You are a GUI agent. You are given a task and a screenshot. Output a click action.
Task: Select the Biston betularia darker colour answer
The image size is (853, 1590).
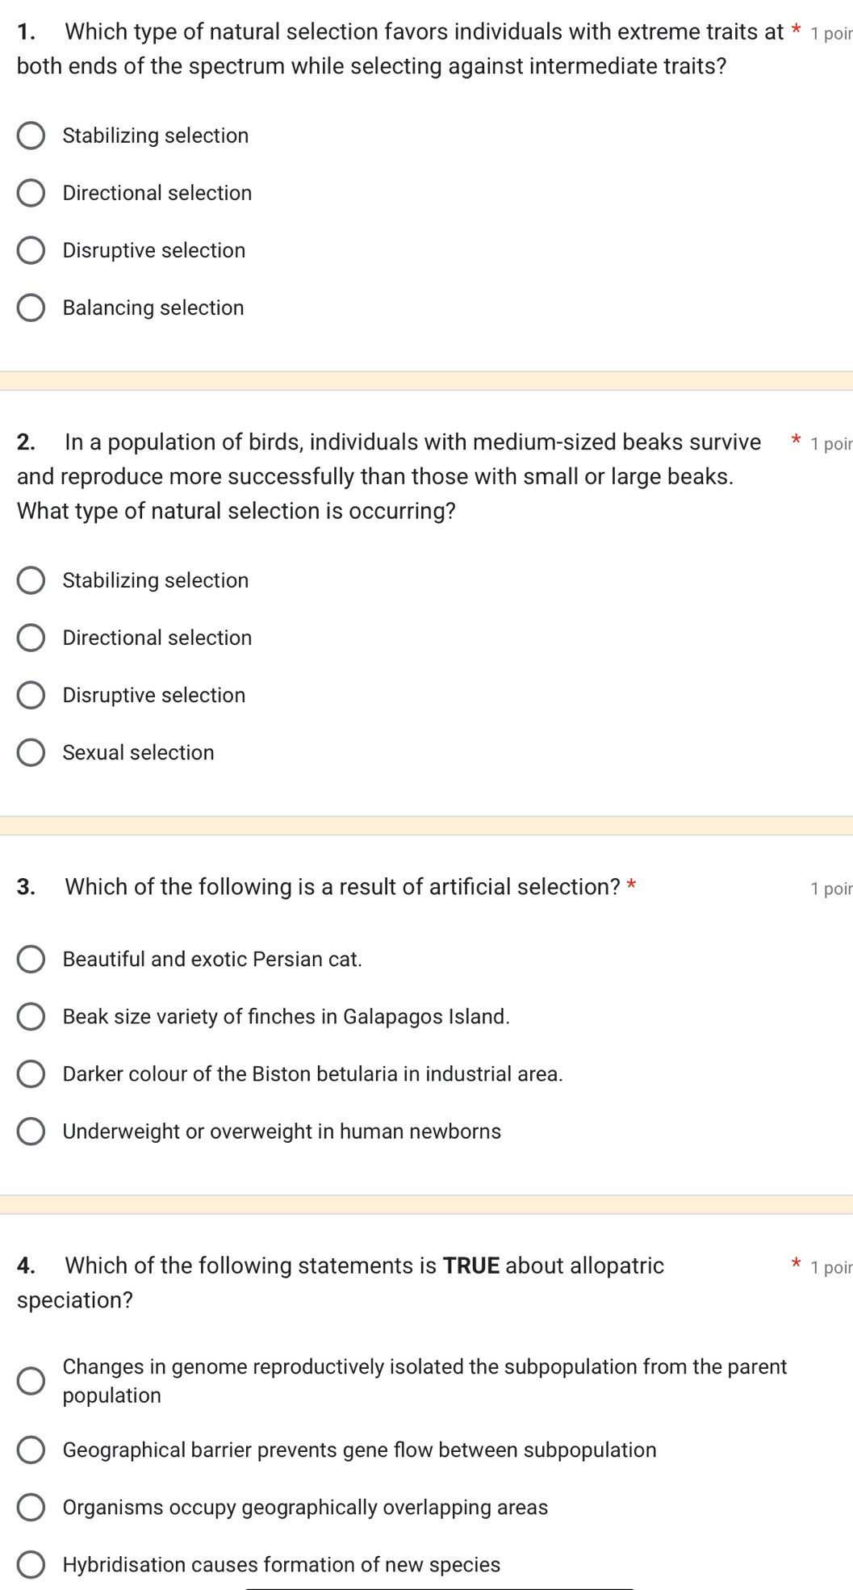[x=31, y=1074]
